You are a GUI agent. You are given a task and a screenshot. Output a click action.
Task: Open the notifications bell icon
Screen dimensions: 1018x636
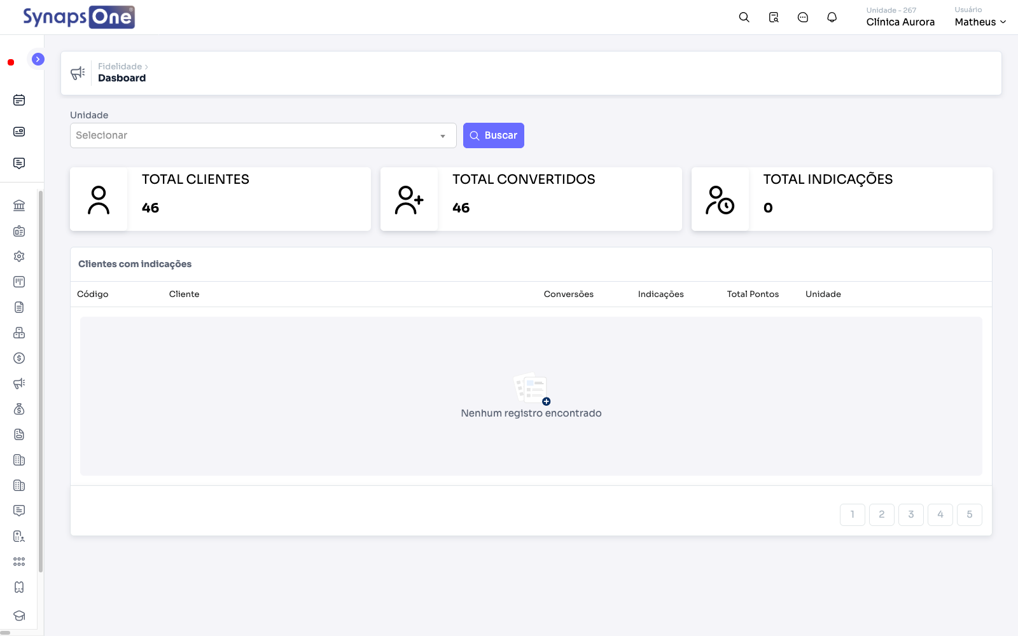coord(832,17)
